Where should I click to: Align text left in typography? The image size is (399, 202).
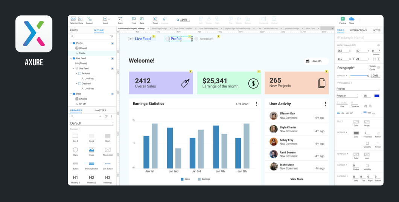338,113
